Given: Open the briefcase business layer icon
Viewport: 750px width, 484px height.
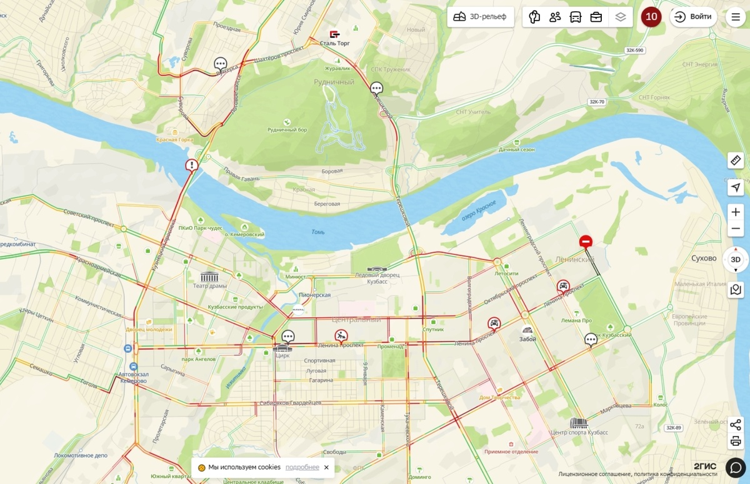Looking at the screenshot, I should (596, 17).
